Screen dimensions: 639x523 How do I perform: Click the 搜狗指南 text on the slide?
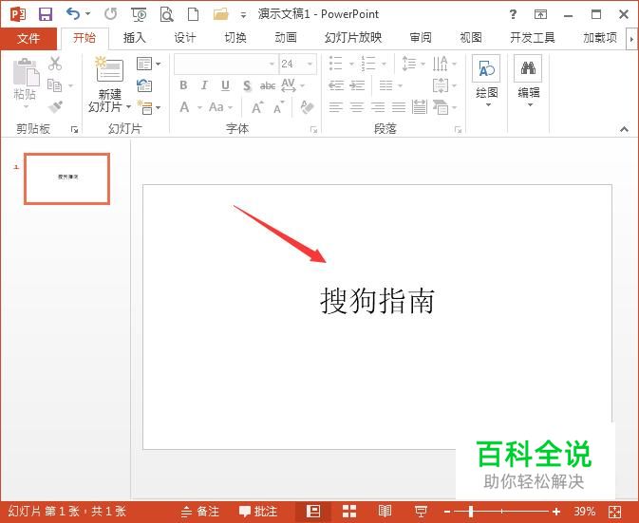[377, 301]
